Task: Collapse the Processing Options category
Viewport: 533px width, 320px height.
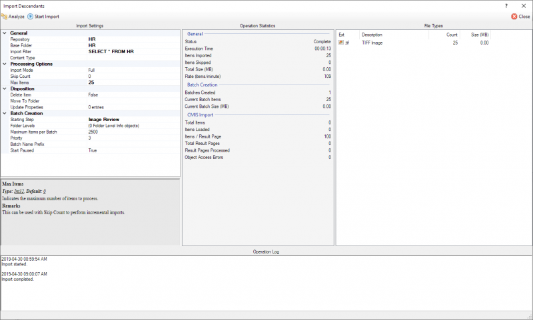Action: point(5,64)
